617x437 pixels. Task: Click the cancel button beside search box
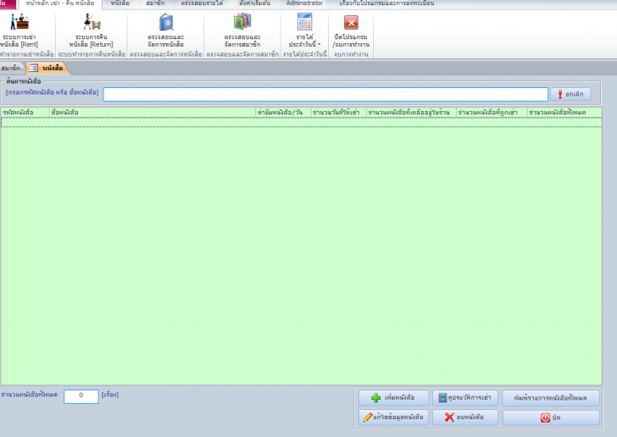pos(570,94)
